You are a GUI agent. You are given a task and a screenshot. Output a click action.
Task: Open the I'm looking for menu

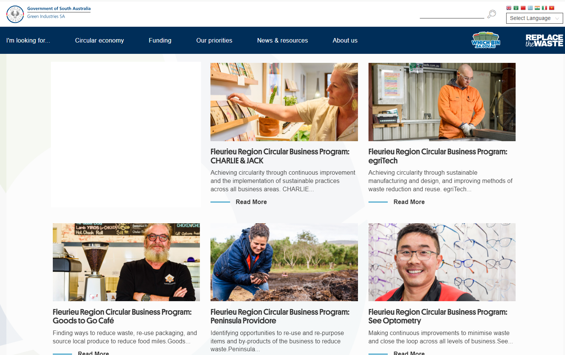click(28, 40)
